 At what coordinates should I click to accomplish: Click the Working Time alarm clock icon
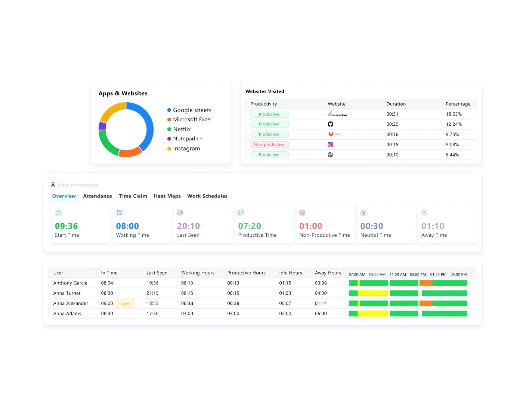[119, 213]
